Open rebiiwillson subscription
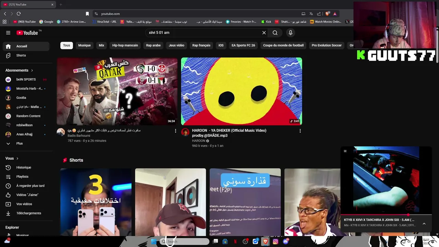Viewport: 439px width, 247px height. click(x=26, y=125)
